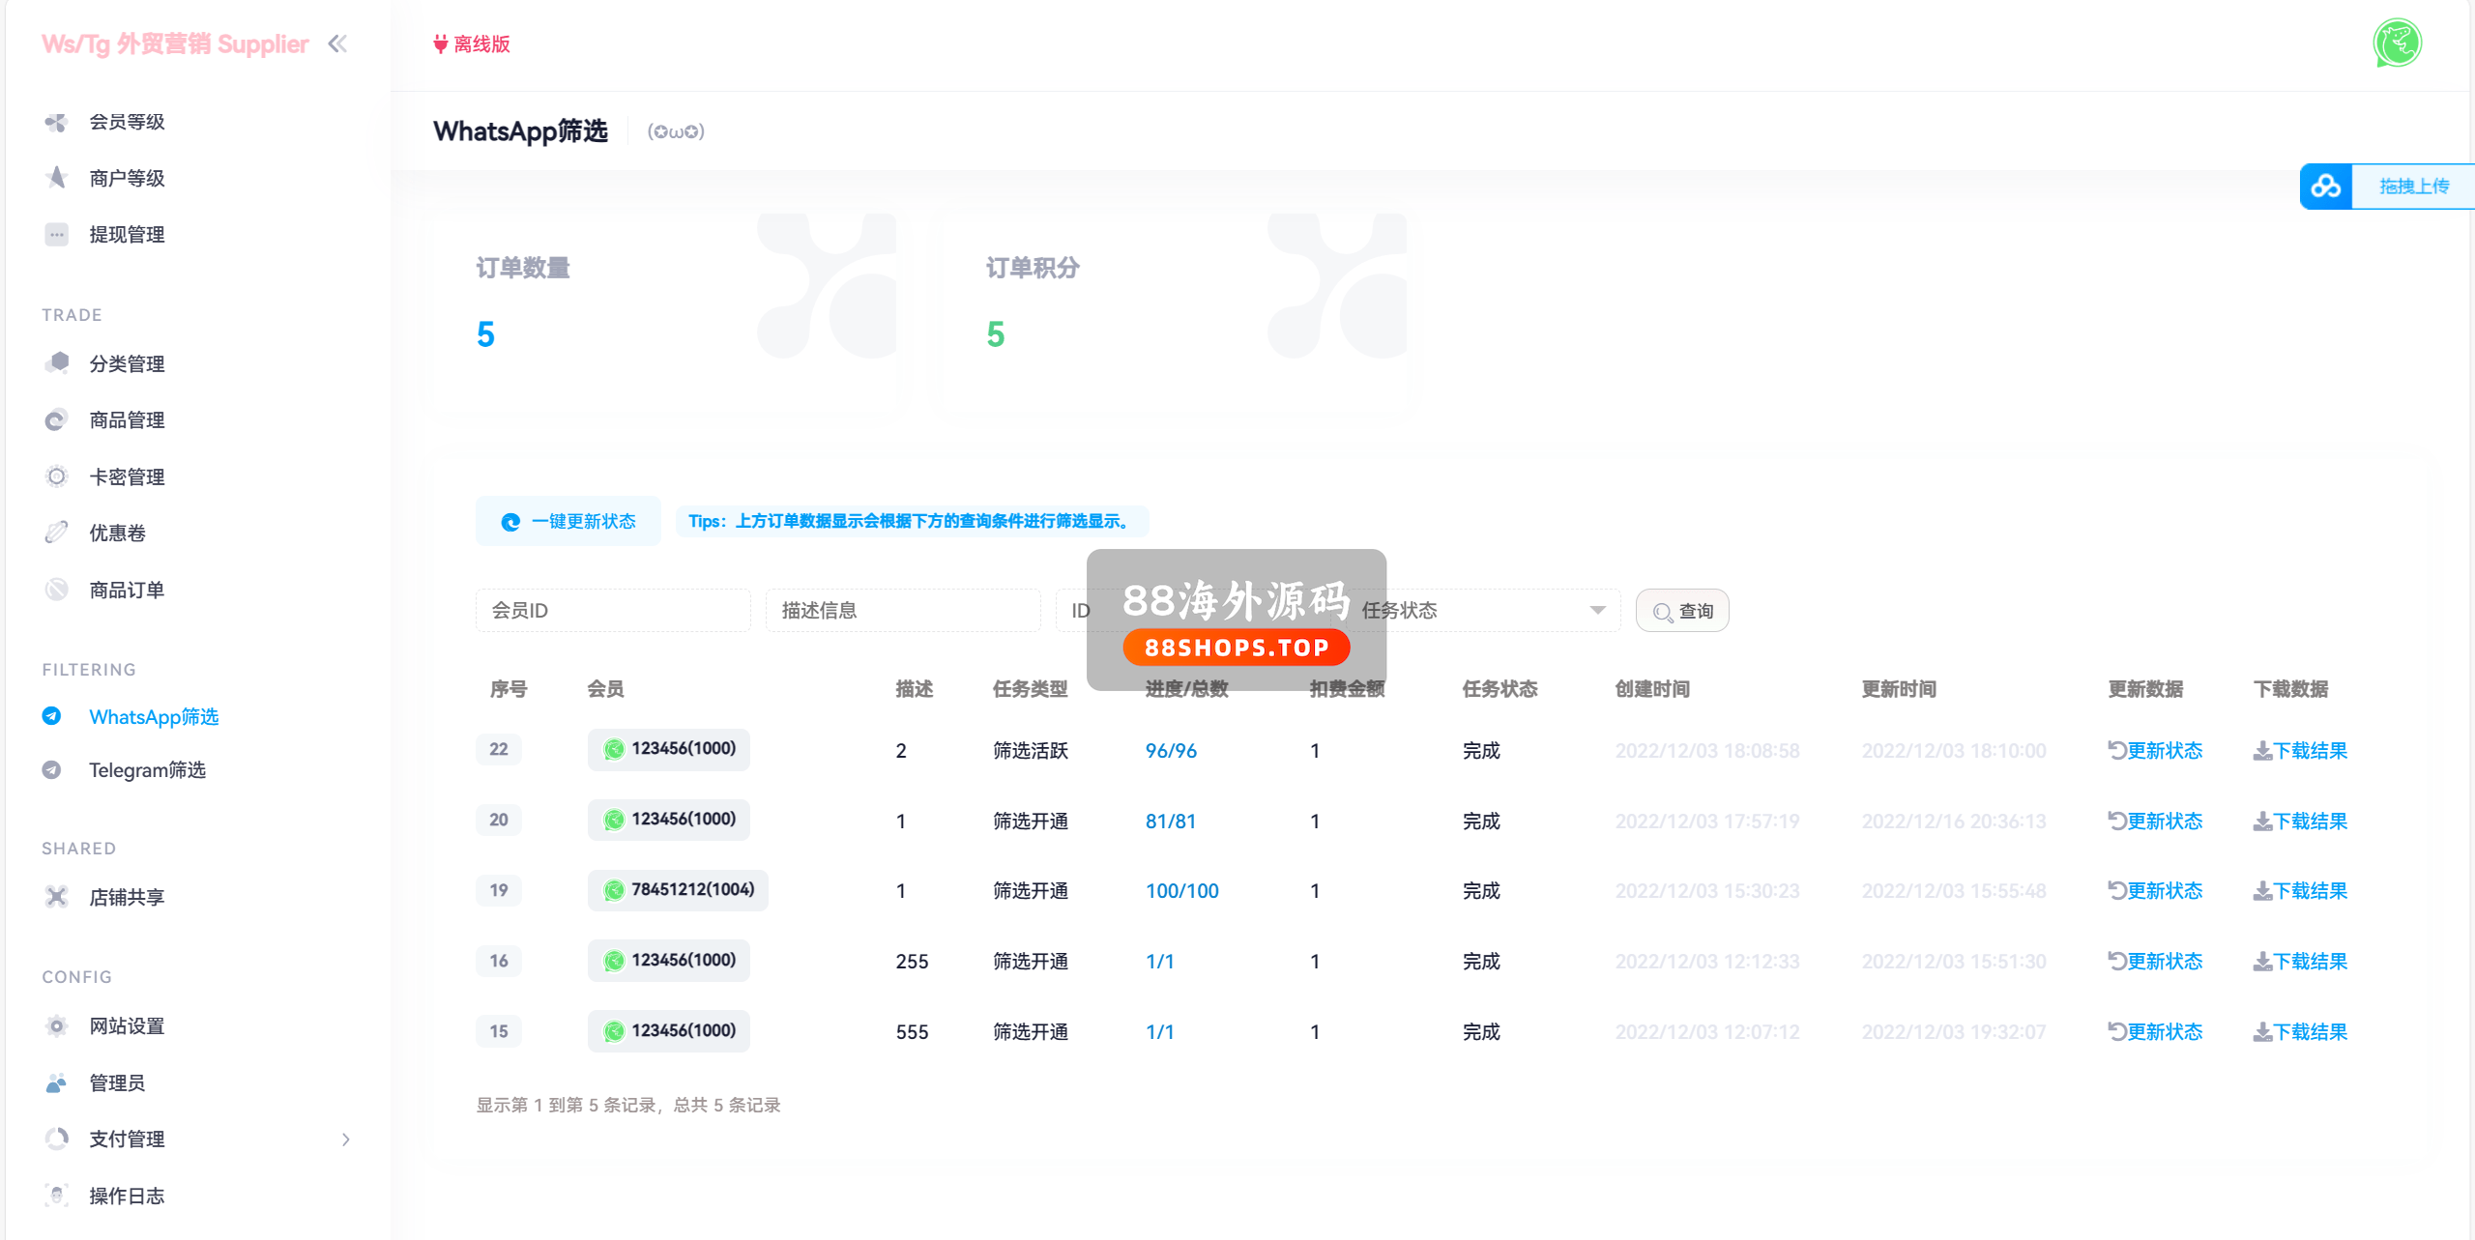Click the 会员等级 sidebar icon
The height and width of the screenshot is (1240, 2475).
[x=56, y=122]
